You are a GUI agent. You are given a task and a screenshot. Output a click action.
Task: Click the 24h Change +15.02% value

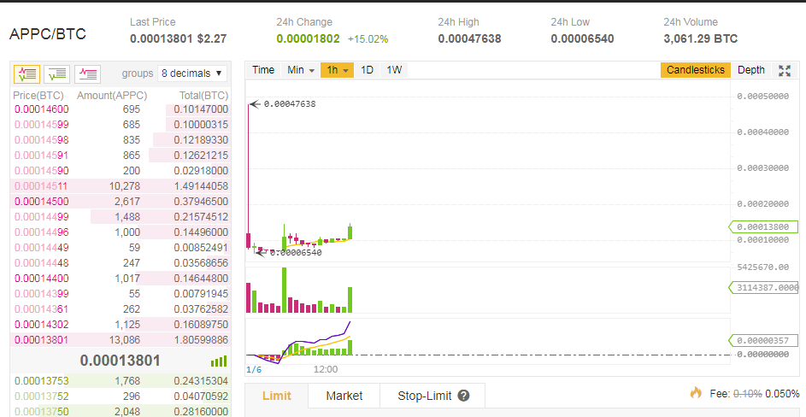pyautogui.click(x=368, y=39)
